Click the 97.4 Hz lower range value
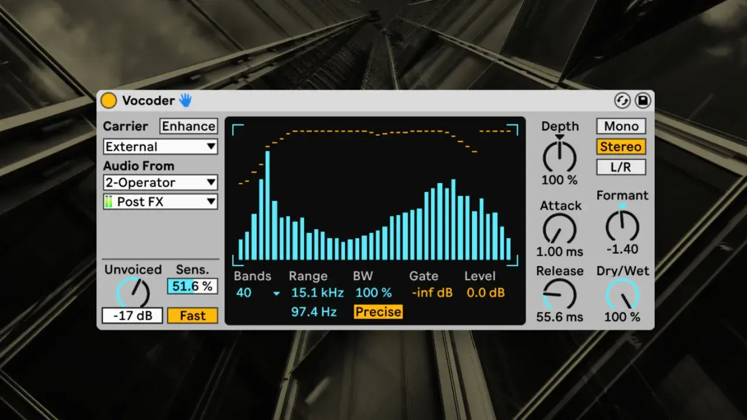The width and height of the screenshot is (747, 420). (314, 312)
